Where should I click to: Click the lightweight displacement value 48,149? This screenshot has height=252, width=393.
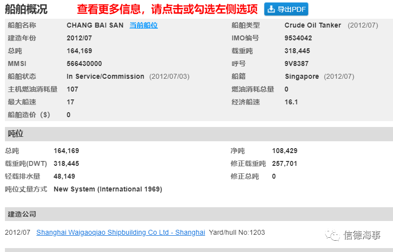(64, 176)
